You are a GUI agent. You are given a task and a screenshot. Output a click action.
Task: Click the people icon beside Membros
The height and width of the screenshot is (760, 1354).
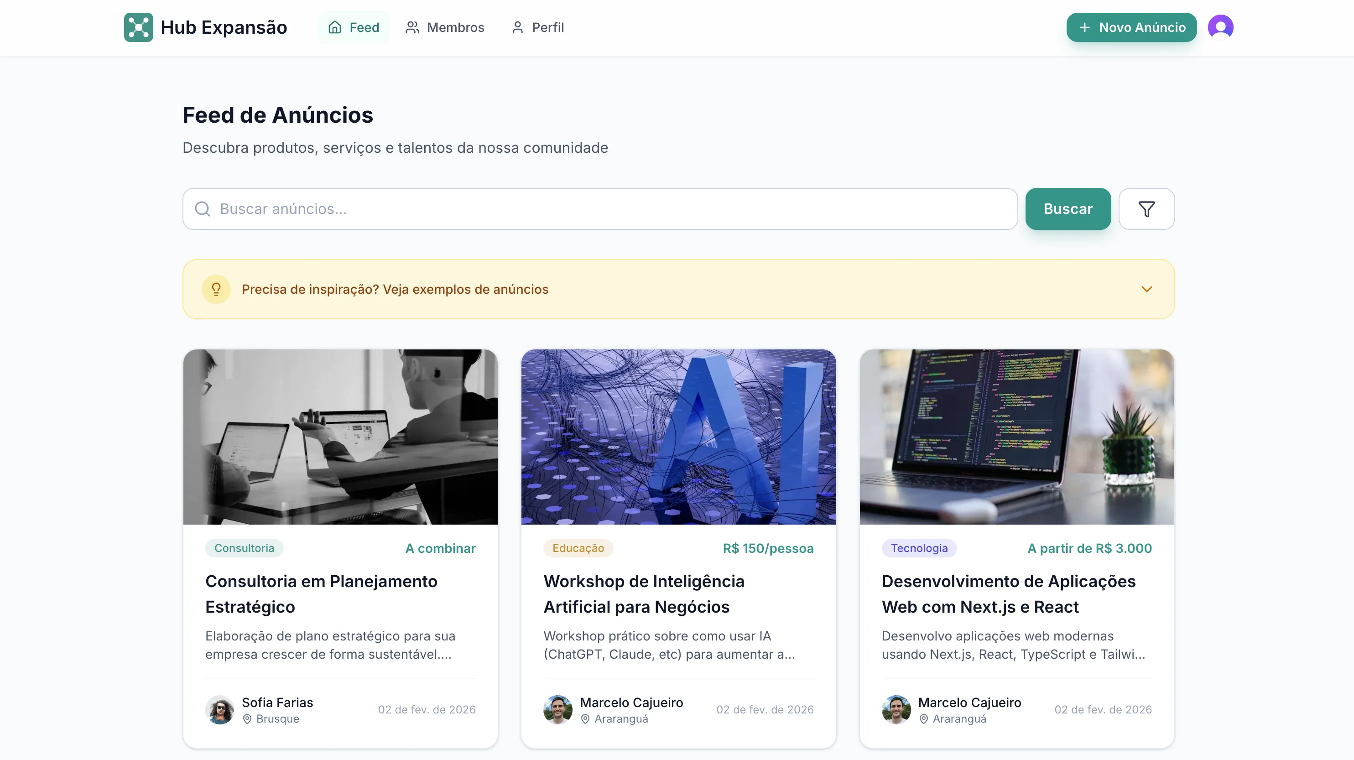coord(412,27)
